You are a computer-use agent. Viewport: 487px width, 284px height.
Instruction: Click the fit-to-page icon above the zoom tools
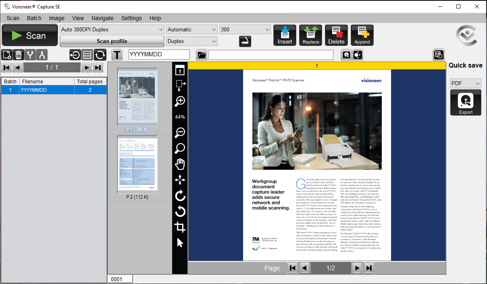[x=179, y=70]
